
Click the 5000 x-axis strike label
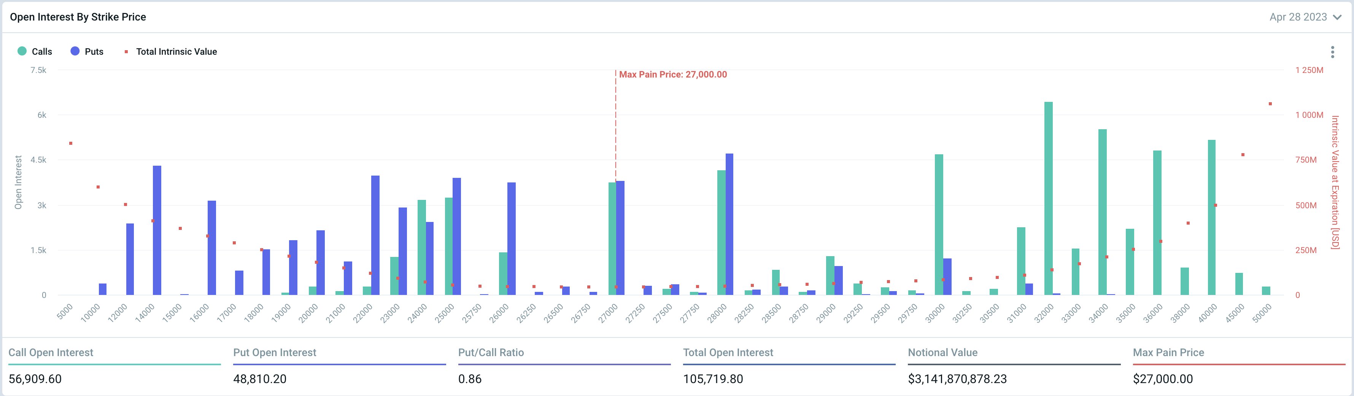point(65,312)
